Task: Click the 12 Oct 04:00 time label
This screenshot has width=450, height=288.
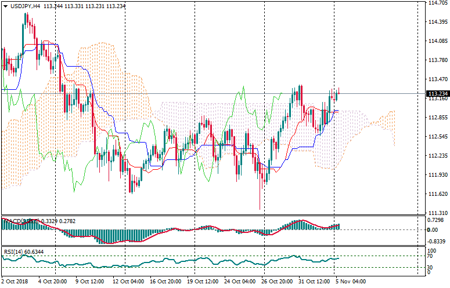Action: click(x=129, y=282)
